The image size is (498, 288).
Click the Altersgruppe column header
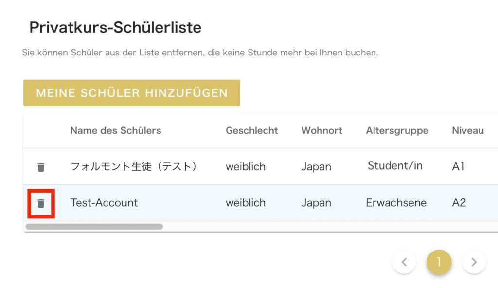click(x=397, y=131)
